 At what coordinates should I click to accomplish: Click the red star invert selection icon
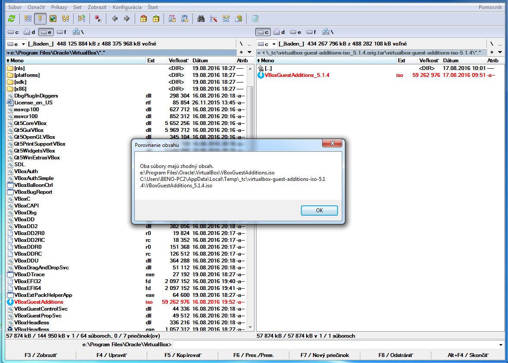(98, 19)
